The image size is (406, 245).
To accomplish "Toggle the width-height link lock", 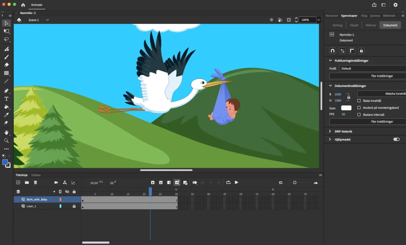I will click(x=348, y=97).
